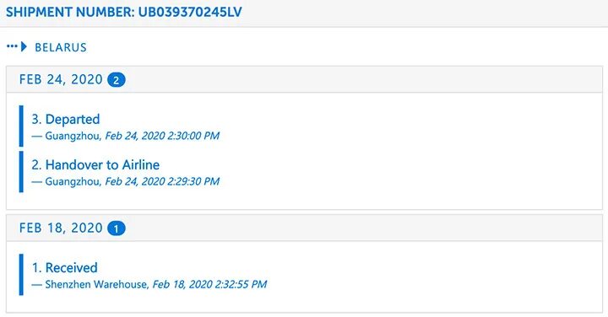Viewport: 608px width, 317px height.
Task: Click the BELARUS country label
Action: point(61,47)
